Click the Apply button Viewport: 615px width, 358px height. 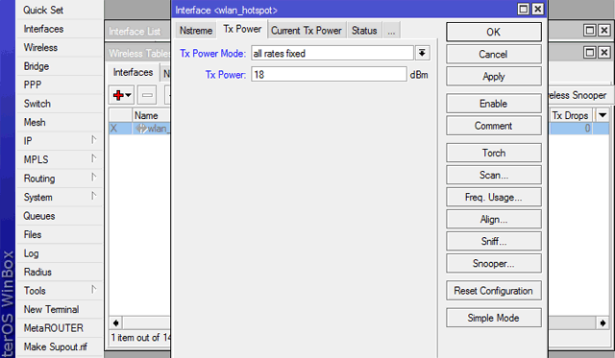click(x=493, y=77)
